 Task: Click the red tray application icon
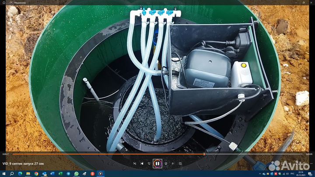click(276, 174)
